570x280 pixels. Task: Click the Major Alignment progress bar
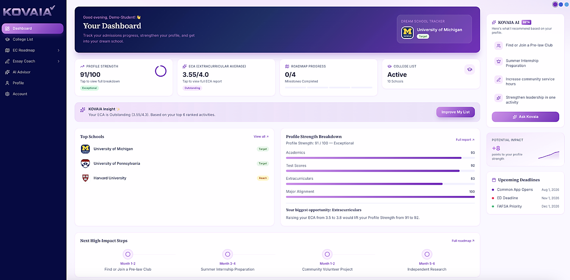pyautogui.click(x=380, y=197)
